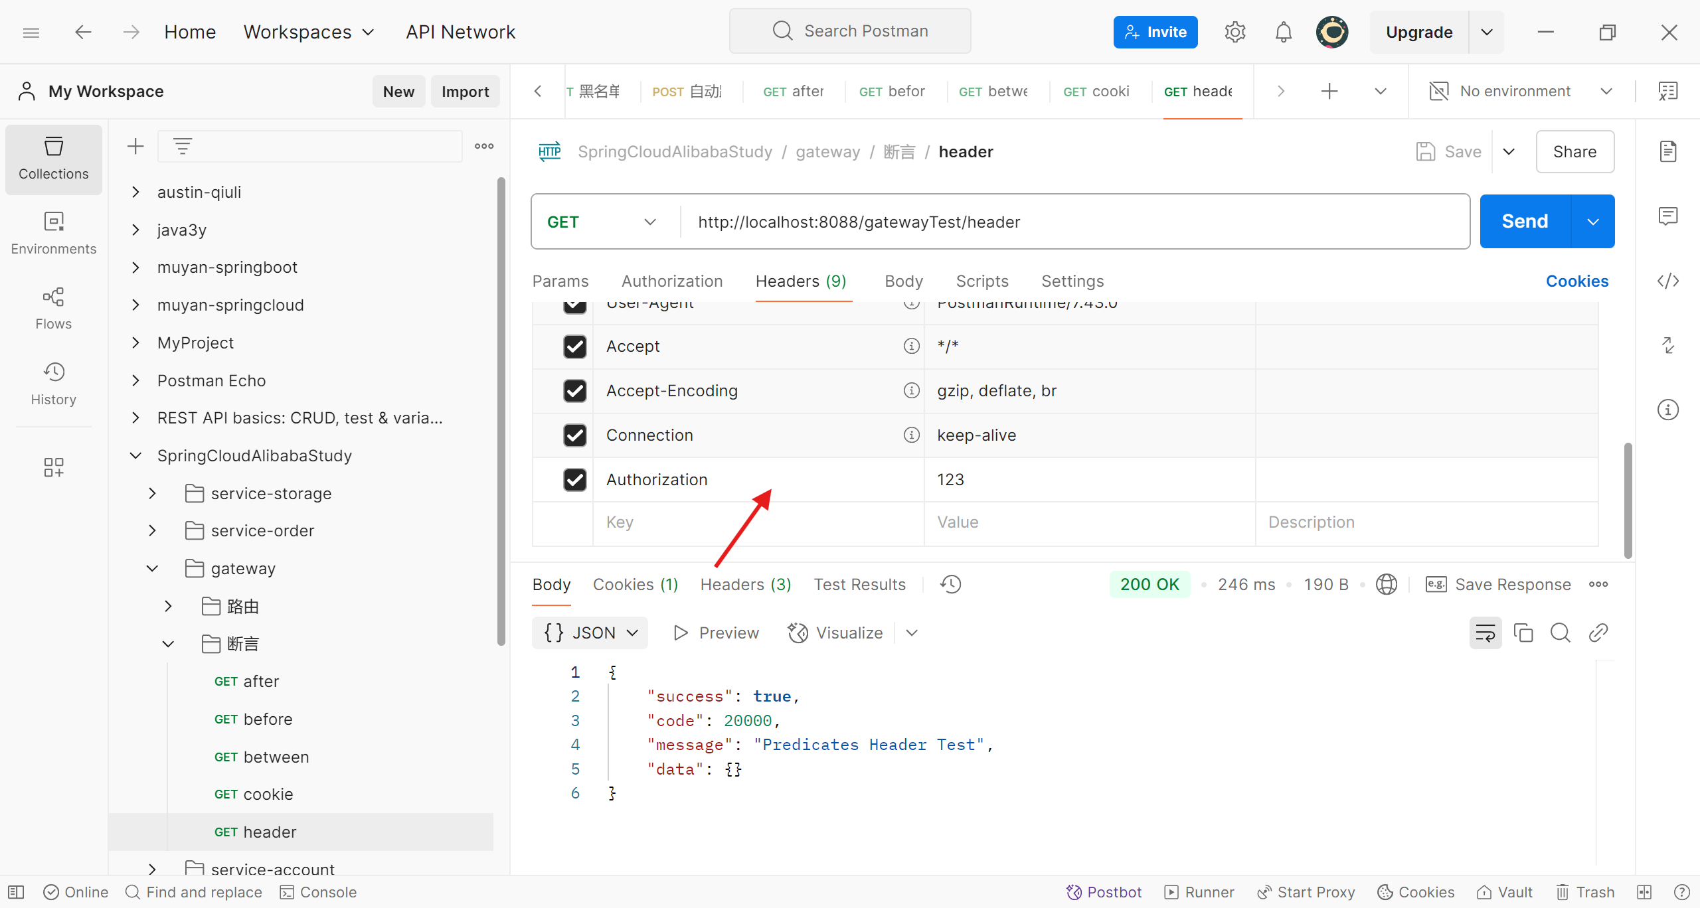The width and height of the screenshot is (1700, 908).
Task: Uncheck the Accept-Encoding header checkbox
Action: [x=574, y=390]
